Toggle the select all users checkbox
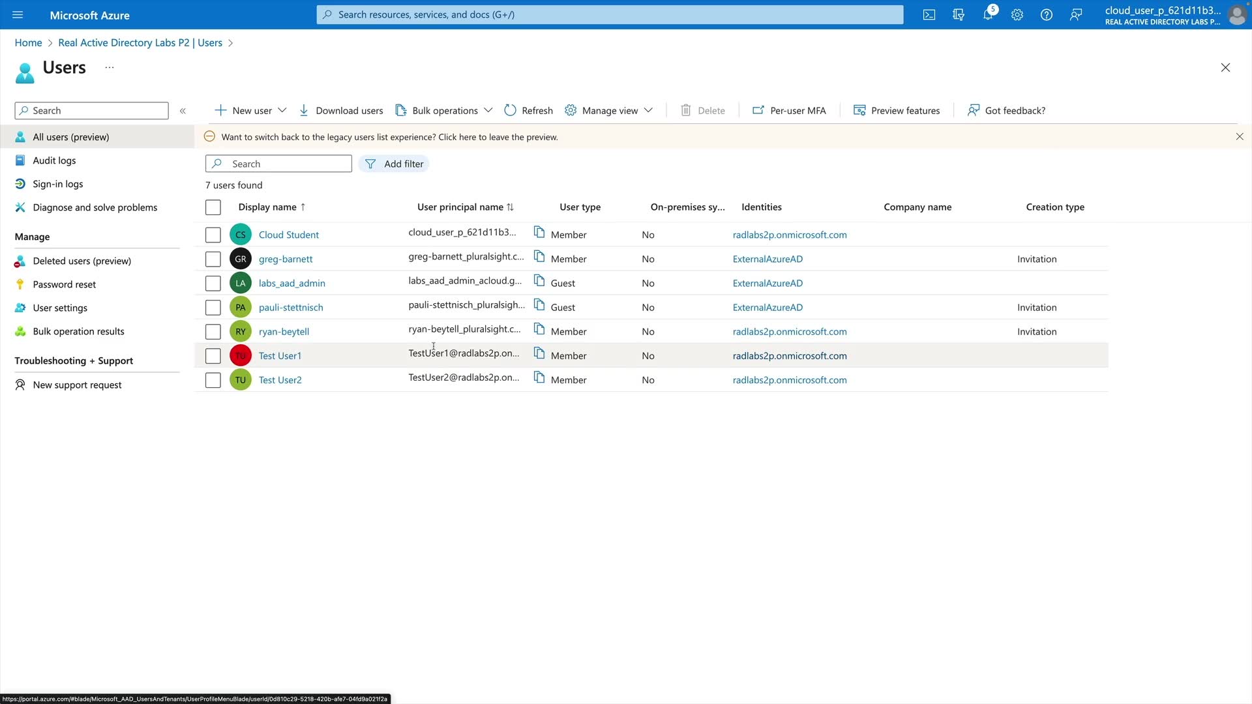 tap(213, 207)
